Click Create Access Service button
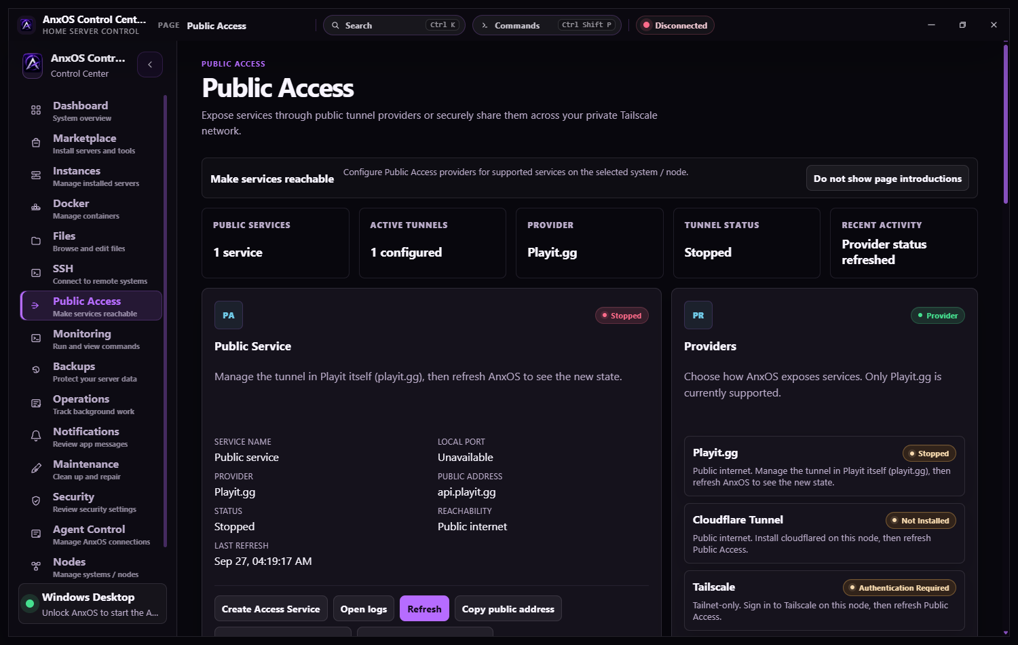The height and width of the screenshot is (645, 1018). (x=271, y=609)
